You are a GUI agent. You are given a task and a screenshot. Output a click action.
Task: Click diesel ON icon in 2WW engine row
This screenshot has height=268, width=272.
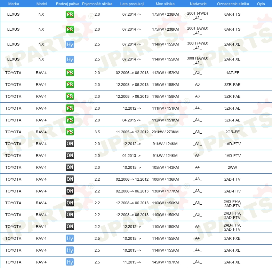(x=70, y=167)
